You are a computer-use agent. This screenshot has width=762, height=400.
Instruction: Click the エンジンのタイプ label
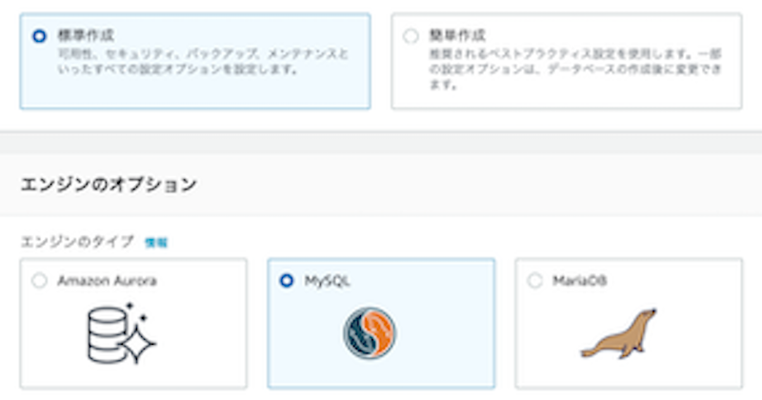[77, 242]
